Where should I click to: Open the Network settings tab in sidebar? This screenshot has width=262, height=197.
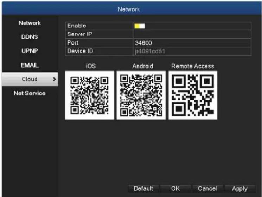click(x=30, y=23)
